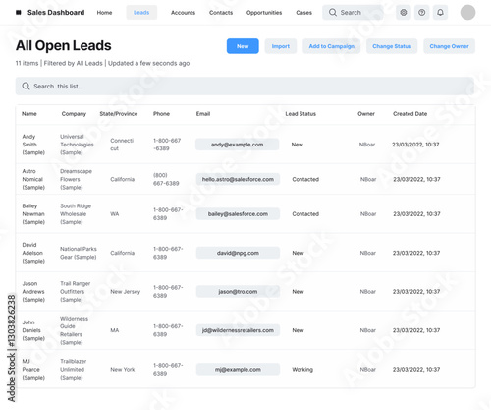
Task: Sort by State/Province column header
Action: (x=119, y=114)
